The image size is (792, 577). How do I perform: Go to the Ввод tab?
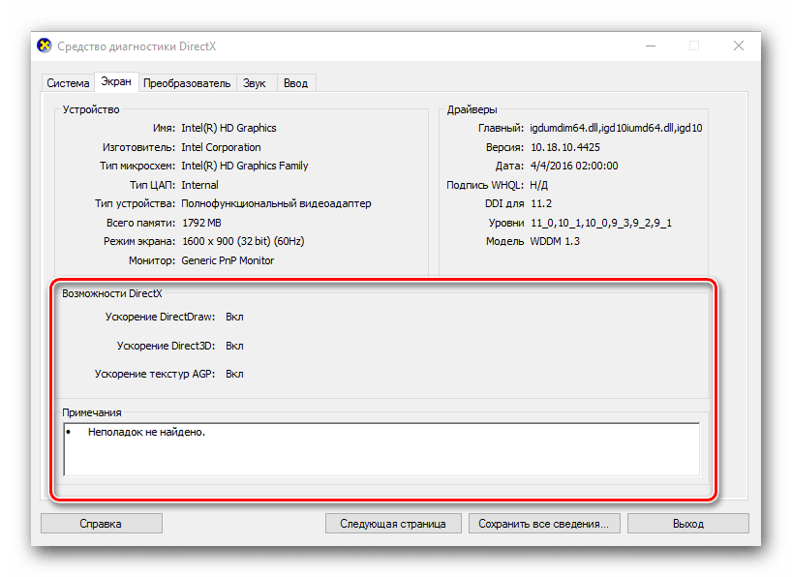pos(295,83)
